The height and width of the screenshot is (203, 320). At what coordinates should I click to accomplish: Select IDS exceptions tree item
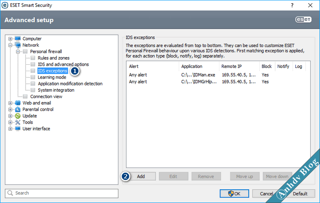point(53,71)
